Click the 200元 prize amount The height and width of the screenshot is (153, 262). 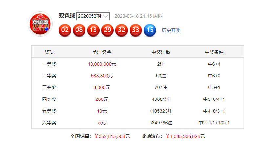102,99
